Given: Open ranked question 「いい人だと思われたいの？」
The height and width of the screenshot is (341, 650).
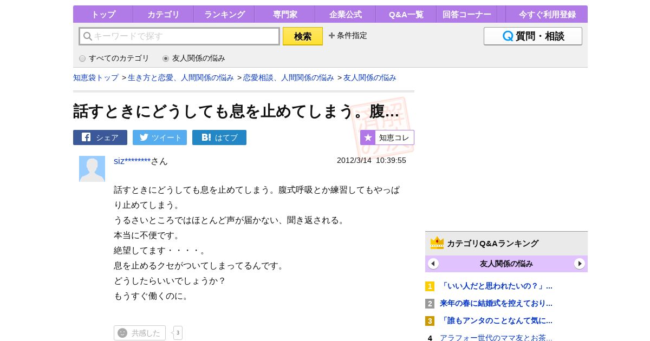Looking at the screenshot, I should click(x=496, y=286).
